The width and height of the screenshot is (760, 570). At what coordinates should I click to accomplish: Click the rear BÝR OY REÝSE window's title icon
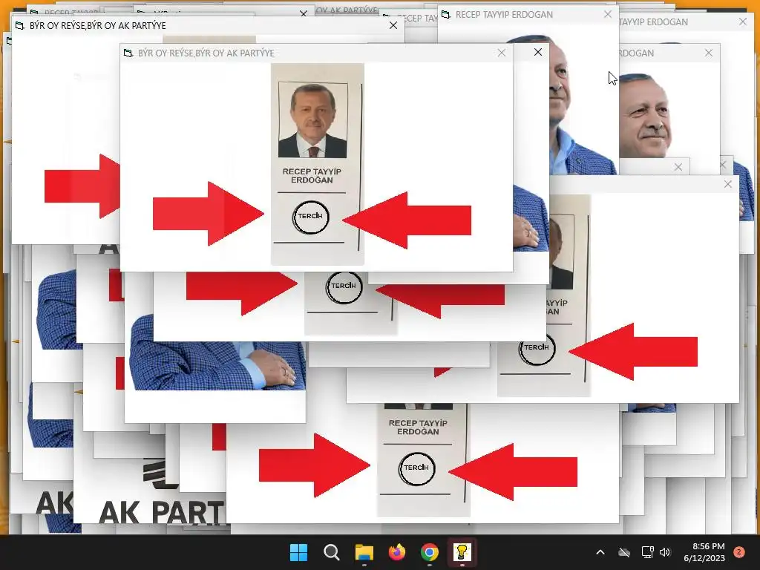coord(19,25)
